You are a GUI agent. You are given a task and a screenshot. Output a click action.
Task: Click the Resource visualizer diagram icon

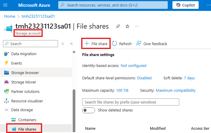click(x=6, y=101)
